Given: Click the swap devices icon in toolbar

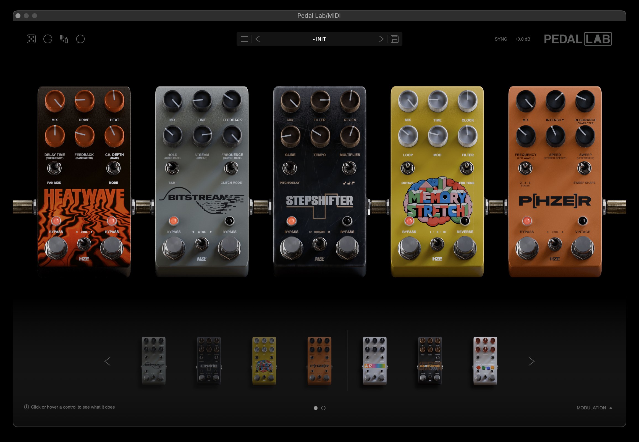Looking at the screenshot, I should (64, 39).
